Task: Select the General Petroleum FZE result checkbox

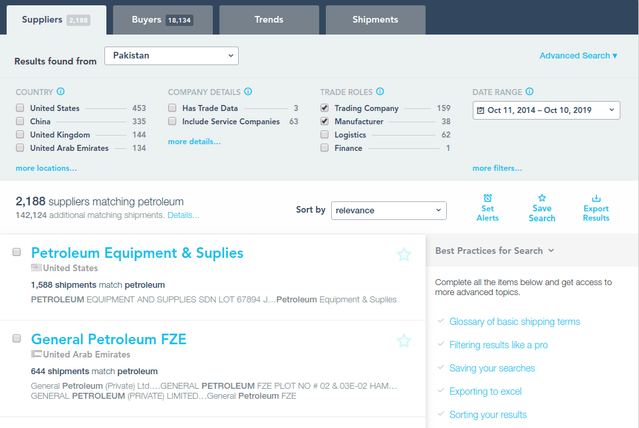Action: 17,338
